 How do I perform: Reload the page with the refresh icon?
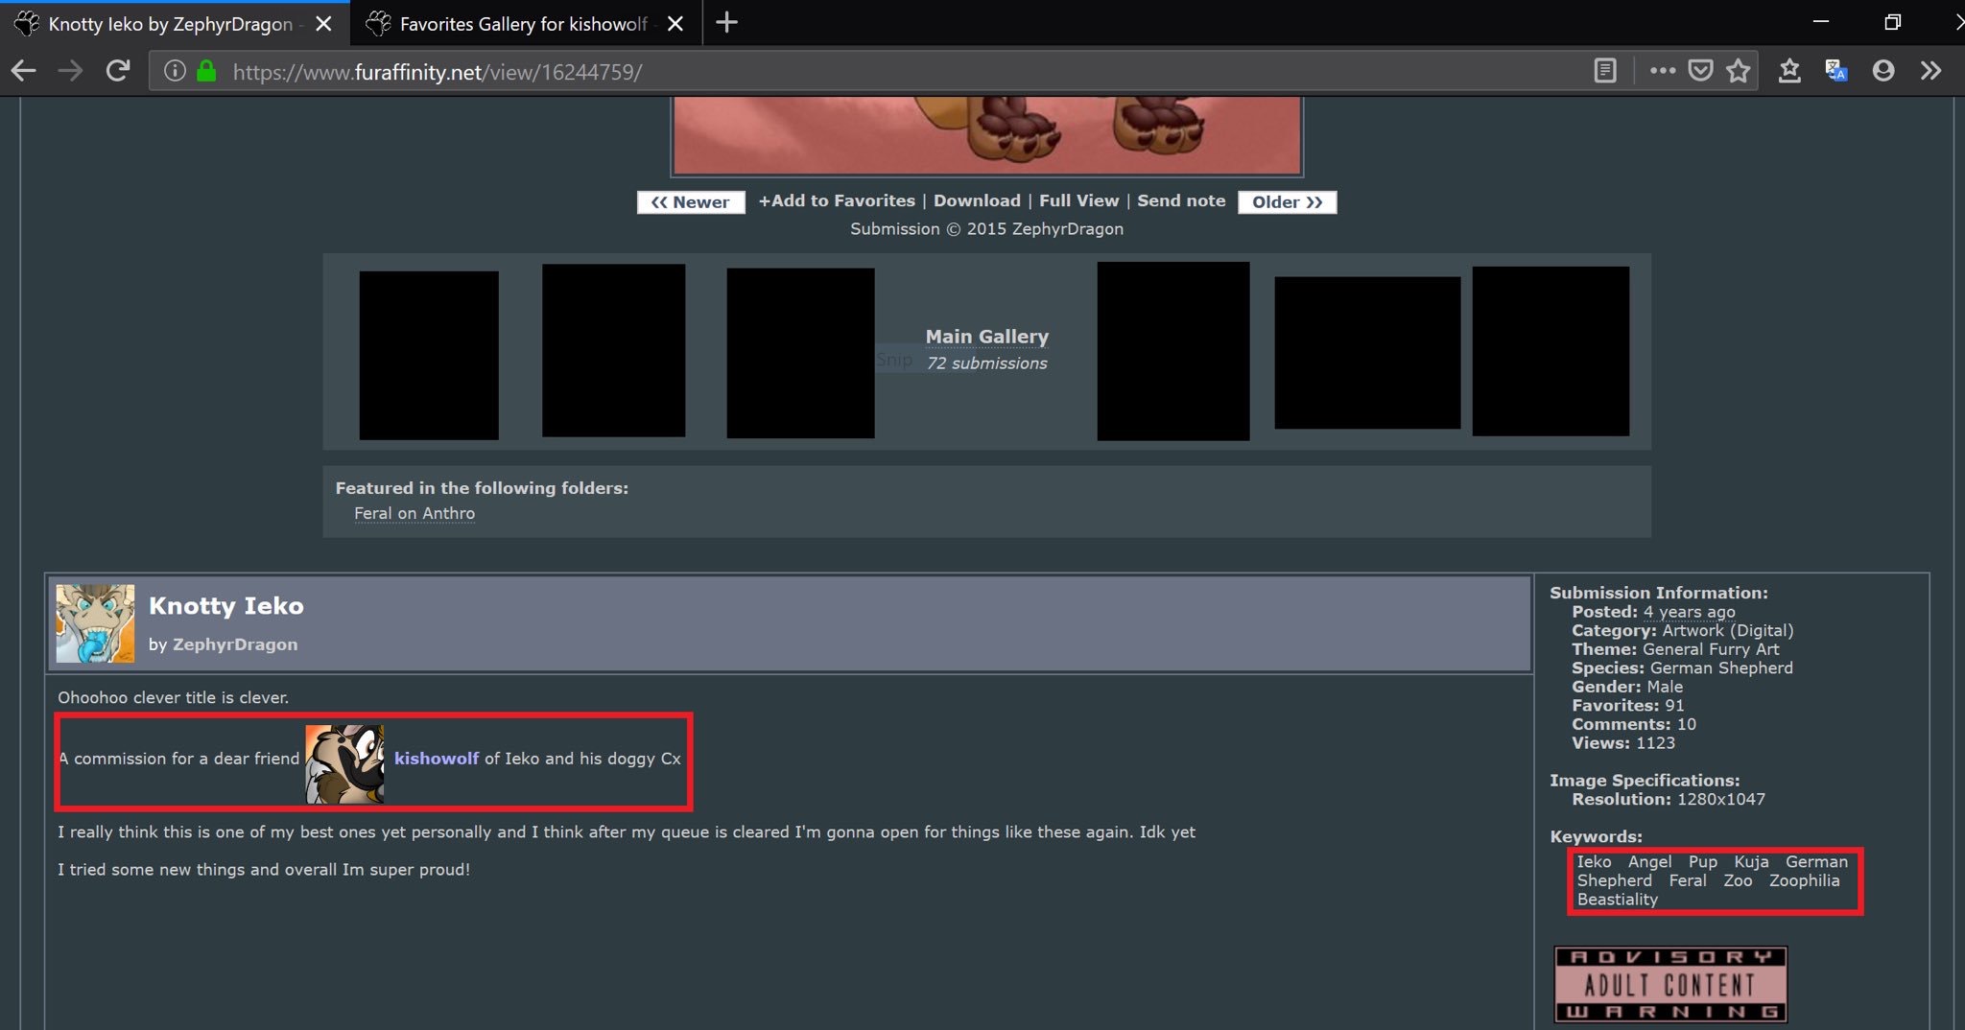click(x=117, y=71)
